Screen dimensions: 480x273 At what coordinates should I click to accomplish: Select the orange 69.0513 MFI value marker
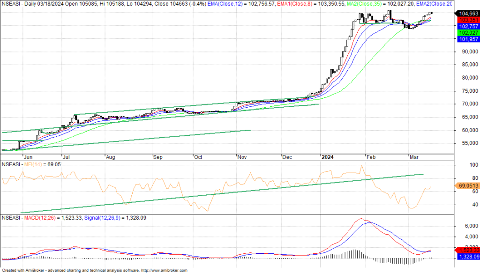pyautogui.click(x=468, y=186)
